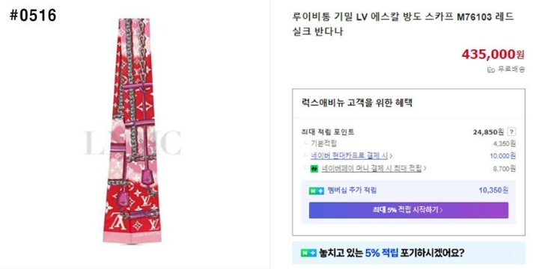
Task: Click the faint arrow at the 5% banner's right edge
Action: tap(514, 253)
